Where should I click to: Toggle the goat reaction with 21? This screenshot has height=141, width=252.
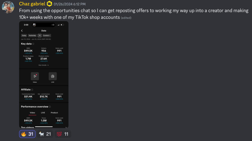click(x=45, y=134)
